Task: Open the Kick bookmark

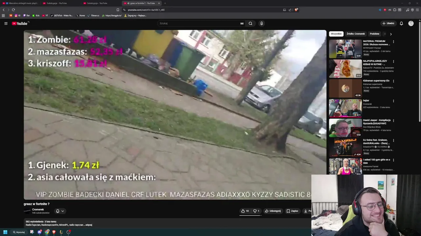Action: (36, 15)
